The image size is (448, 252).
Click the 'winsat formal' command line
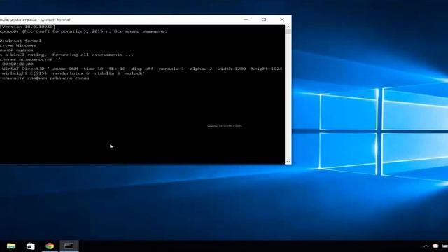20,41
